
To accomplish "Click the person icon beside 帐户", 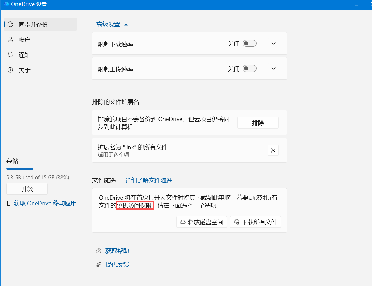I will point(10,39).
